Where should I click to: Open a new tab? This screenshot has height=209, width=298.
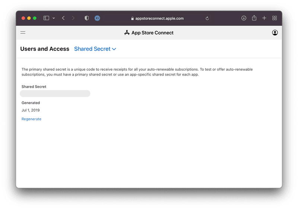(264, 18)
